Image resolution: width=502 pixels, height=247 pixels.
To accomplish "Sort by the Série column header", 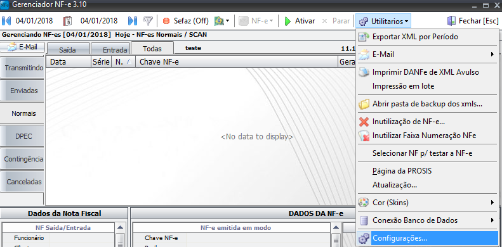I will (x=101, y=62).
